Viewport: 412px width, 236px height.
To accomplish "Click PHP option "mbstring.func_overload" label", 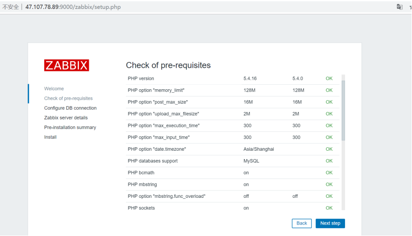I will click(167, 196).
